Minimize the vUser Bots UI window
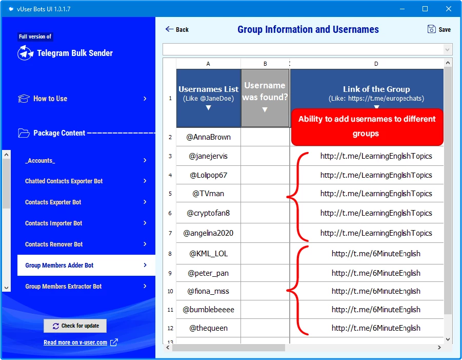462x360 pixels. click(402, 9)
